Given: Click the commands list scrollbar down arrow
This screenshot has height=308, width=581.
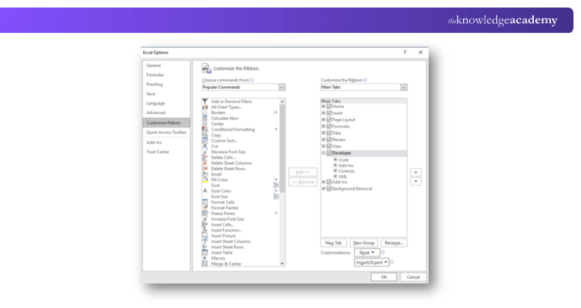Looking at the screenshot, I should pos(282,264).
